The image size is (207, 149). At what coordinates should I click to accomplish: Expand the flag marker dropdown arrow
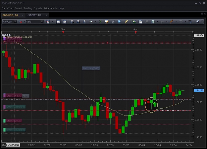click(96, 22)
